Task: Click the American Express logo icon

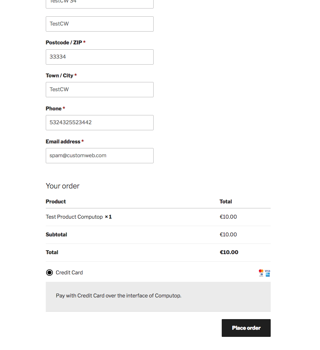Action: tap(267, 275)
